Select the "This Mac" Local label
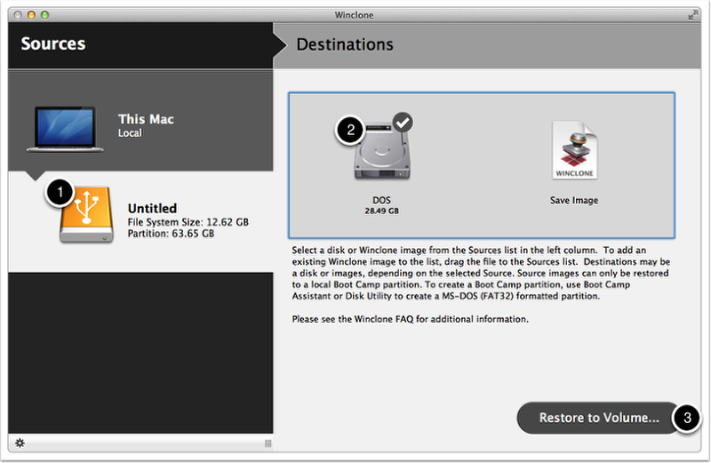Image resolution: width=711 pixels, height=463 pixels. pos(146,125)
